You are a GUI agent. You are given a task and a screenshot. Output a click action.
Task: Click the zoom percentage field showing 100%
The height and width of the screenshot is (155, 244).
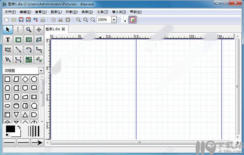(104, 20)
